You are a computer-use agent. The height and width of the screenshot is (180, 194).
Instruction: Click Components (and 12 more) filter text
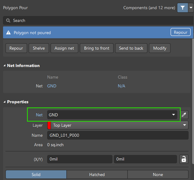149,8
